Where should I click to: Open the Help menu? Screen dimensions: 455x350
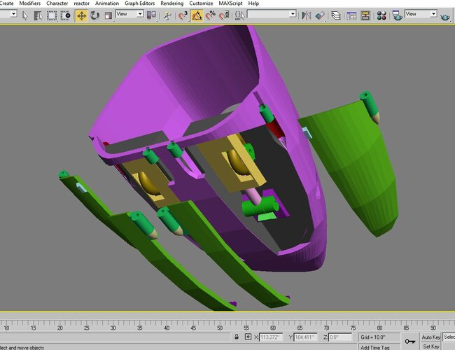(x=253, y=3)
